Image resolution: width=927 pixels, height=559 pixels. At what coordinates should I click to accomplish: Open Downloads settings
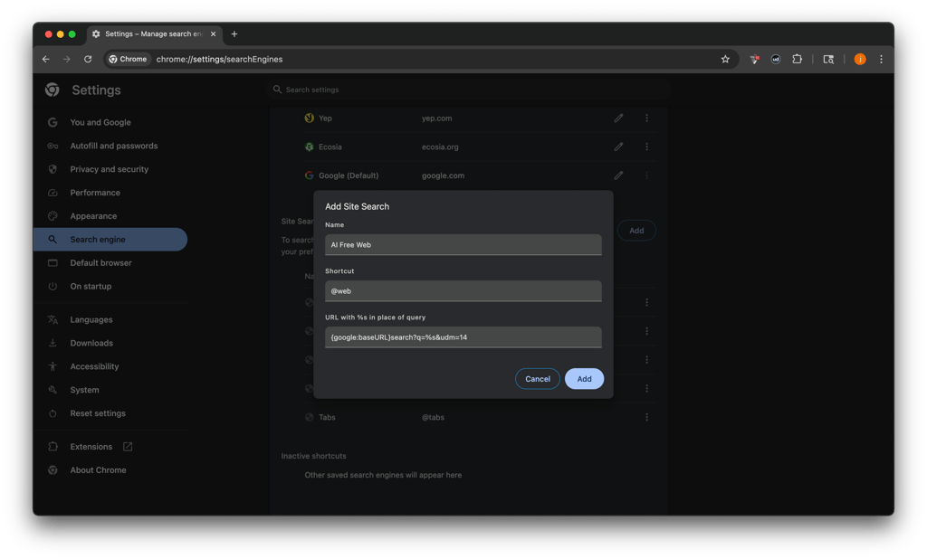point(91,344)
